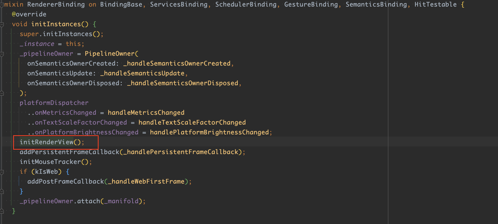This screenshot has height=224, width=498.
Task: Click handleTextScaleFactorChanged reference
Action: [192, 122]
